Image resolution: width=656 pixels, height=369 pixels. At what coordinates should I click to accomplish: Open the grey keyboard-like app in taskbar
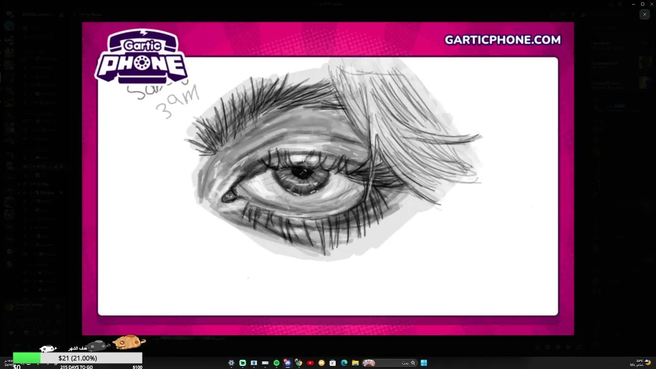pos(265,363)
